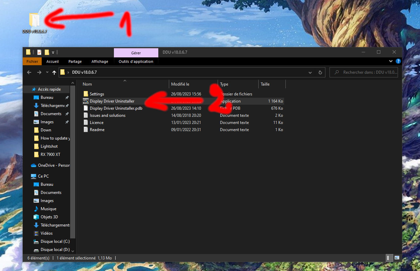Screen dimensions: 420x271
Task: Click the Up arrow navigation icon
Action: 54,72
